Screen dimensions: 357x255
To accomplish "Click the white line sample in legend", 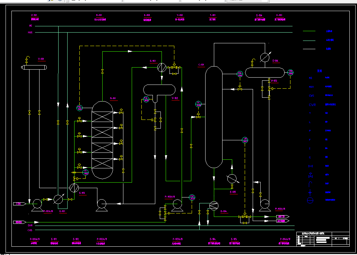I will (x=309, y=49).
